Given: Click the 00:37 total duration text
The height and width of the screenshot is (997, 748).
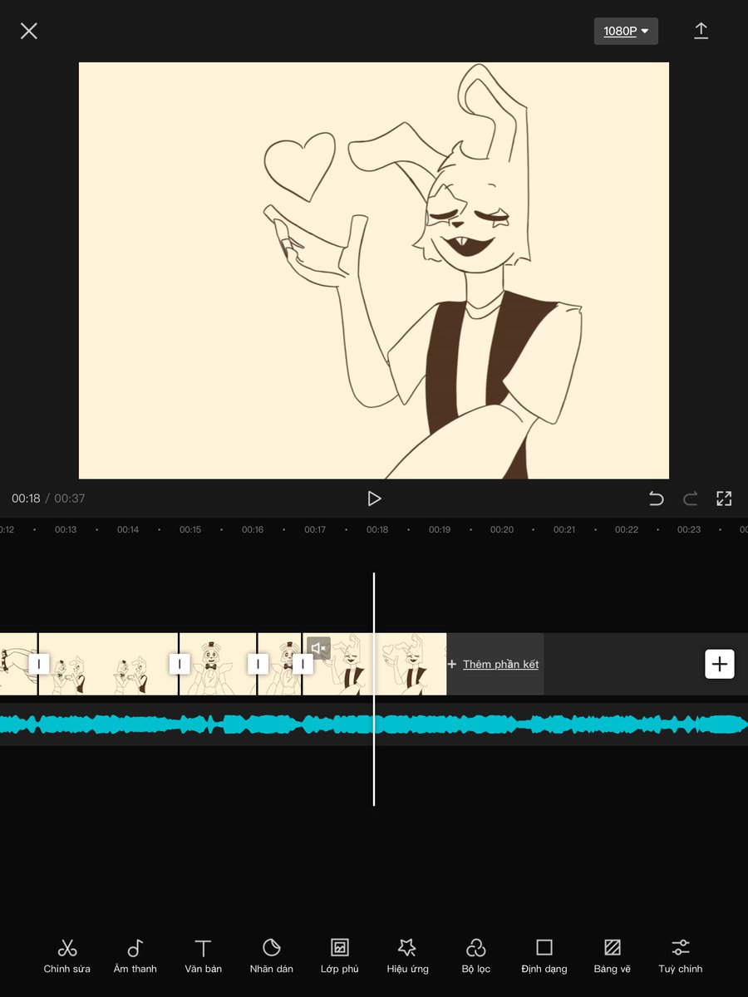Looking at the screenshot, I should (70, 498).
